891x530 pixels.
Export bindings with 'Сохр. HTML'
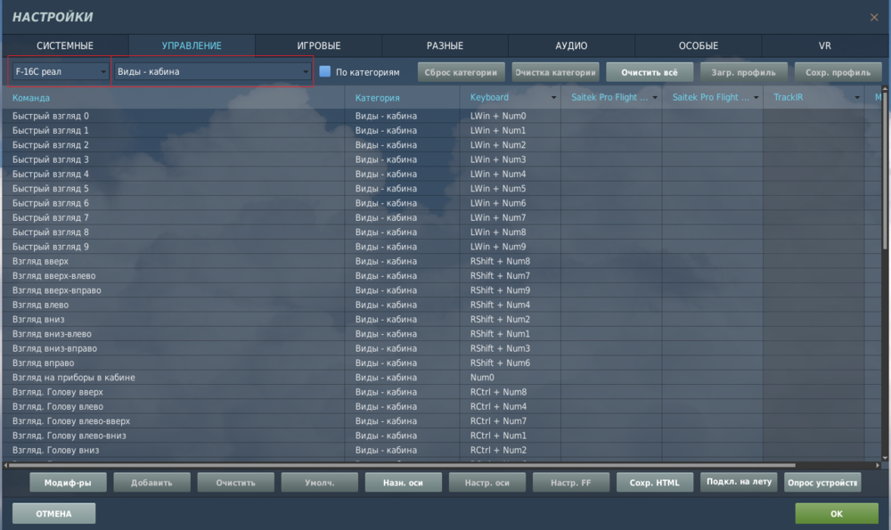pos(655,482)
